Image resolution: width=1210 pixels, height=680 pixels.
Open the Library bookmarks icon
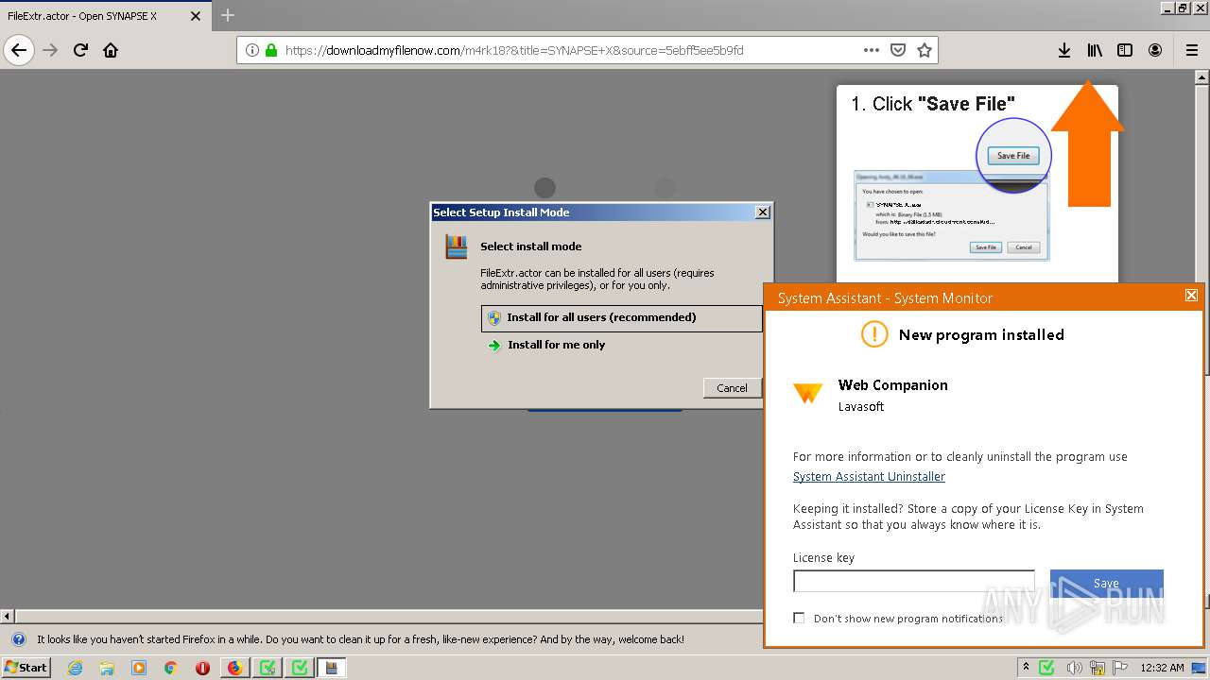click(1095, 50)
